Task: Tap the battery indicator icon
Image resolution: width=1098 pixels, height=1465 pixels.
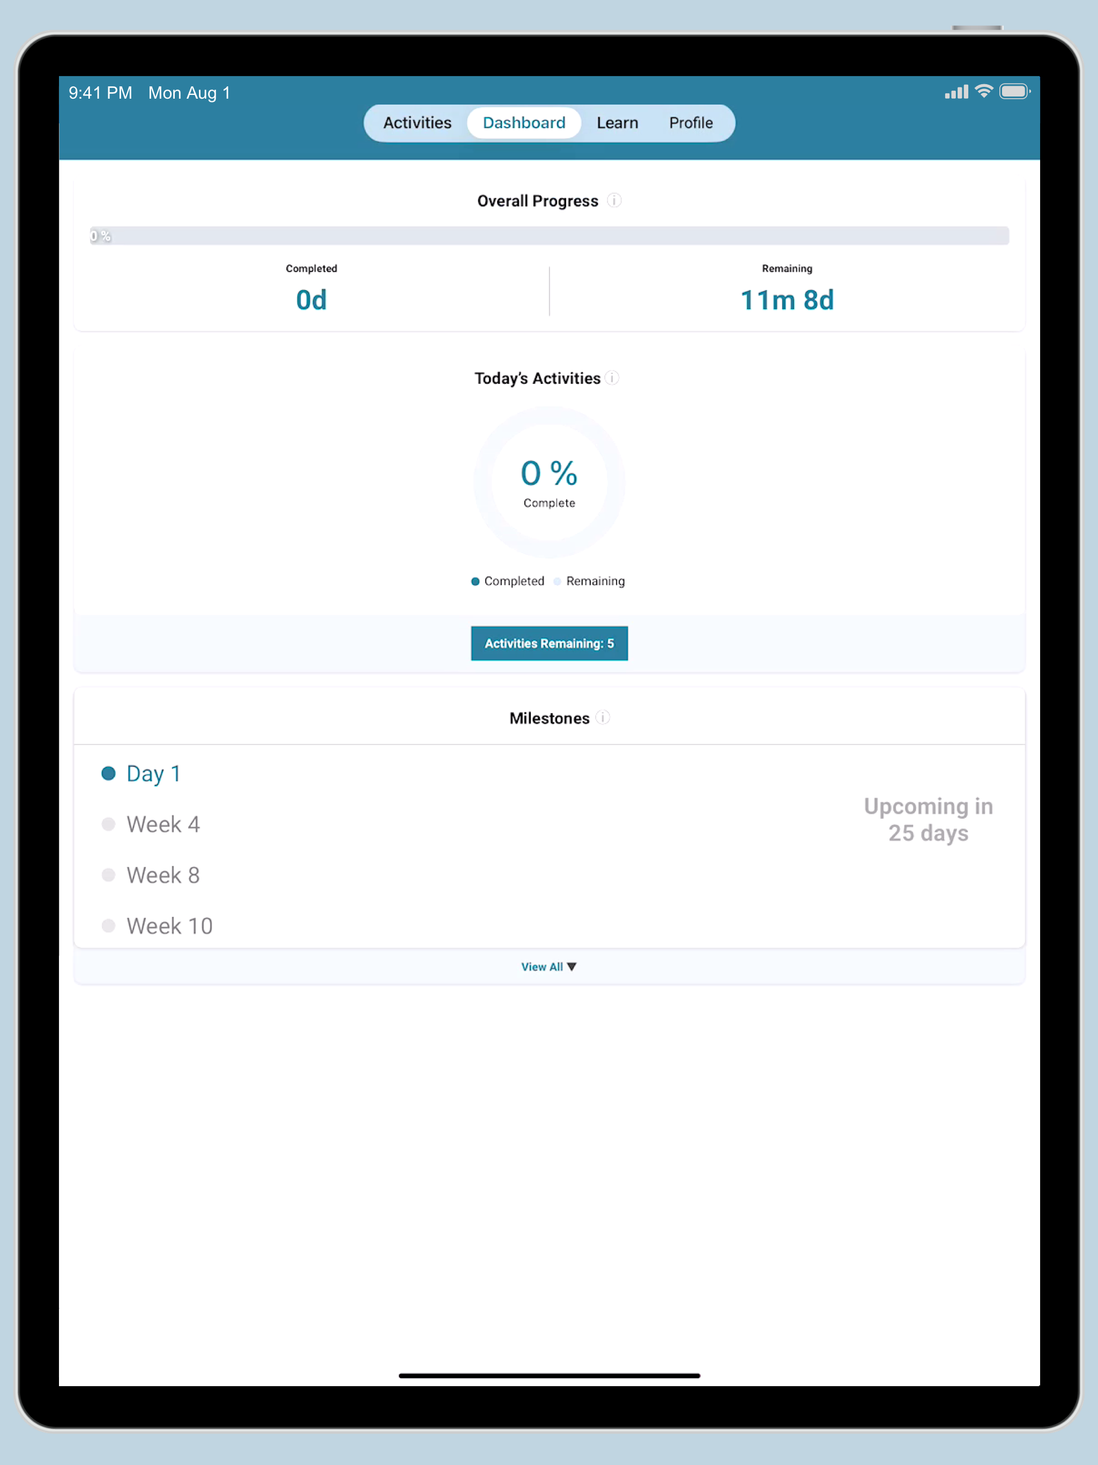Action: click(1014, 91)
